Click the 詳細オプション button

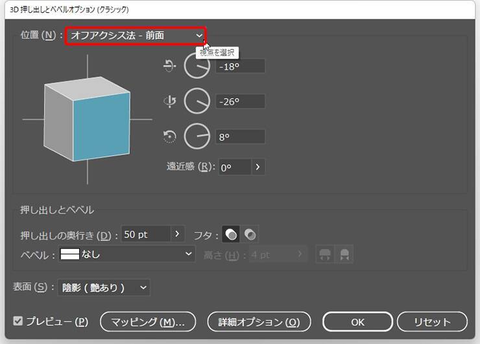[x=259, y=321]
